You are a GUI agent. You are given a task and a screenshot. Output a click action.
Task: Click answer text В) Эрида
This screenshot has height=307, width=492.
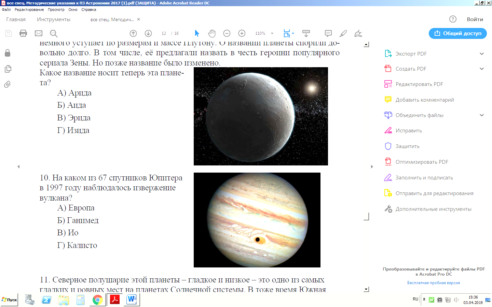click(x=74, y=118)
